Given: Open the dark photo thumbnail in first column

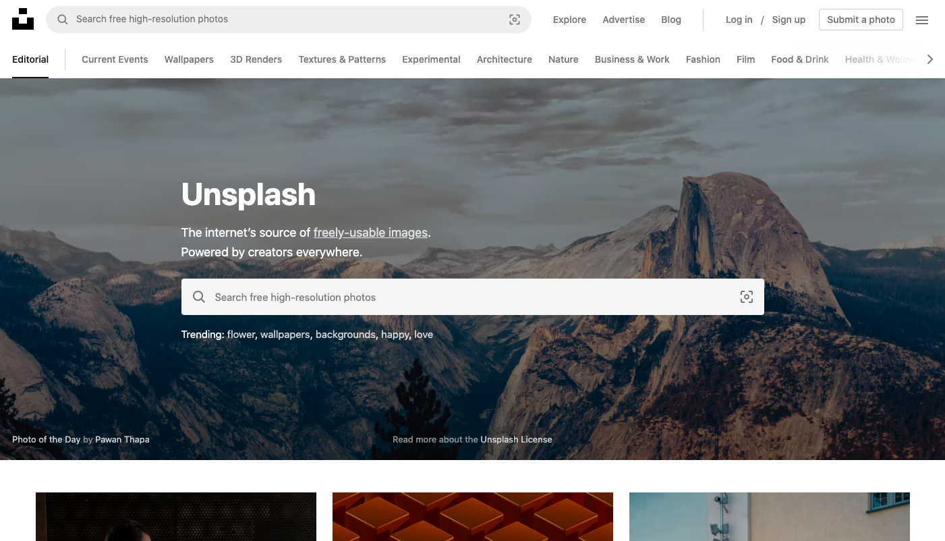Looking at the screenshot, I should (176, 517).
